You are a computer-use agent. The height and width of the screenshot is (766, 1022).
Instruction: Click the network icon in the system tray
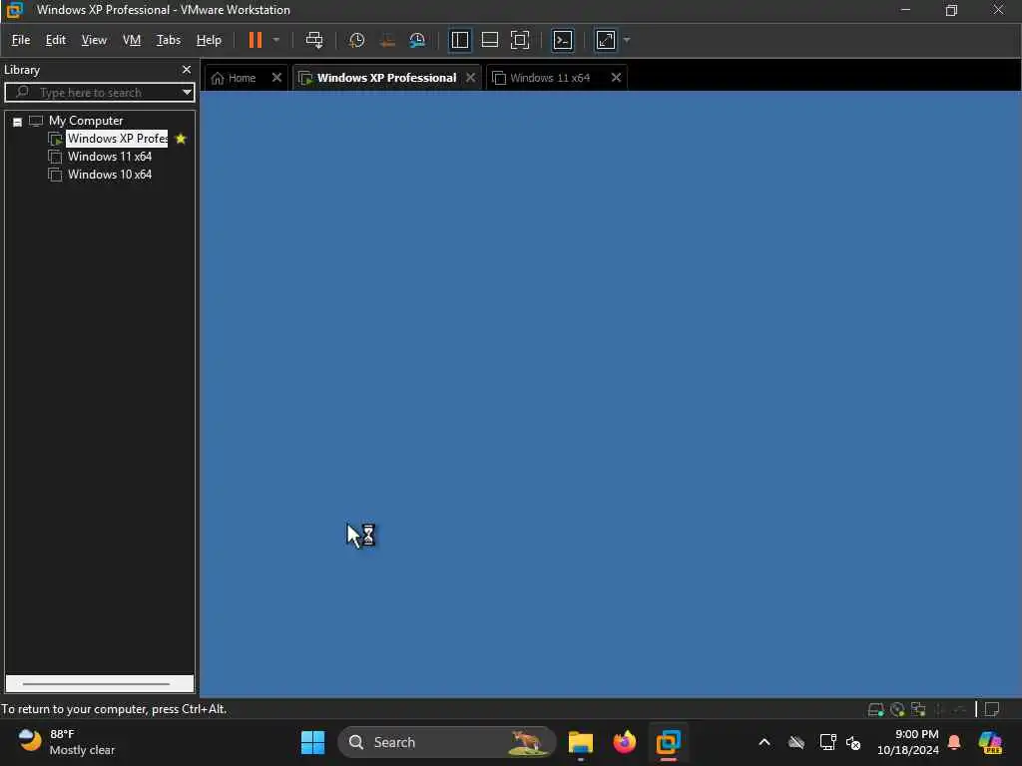click(x=827, y=742)
